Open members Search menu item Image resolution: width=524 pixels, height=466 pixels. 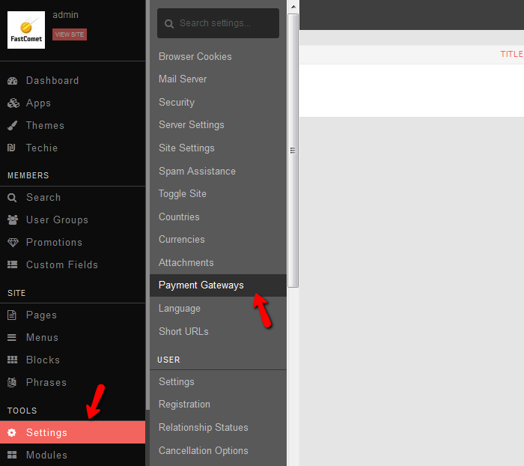point(73,197)
